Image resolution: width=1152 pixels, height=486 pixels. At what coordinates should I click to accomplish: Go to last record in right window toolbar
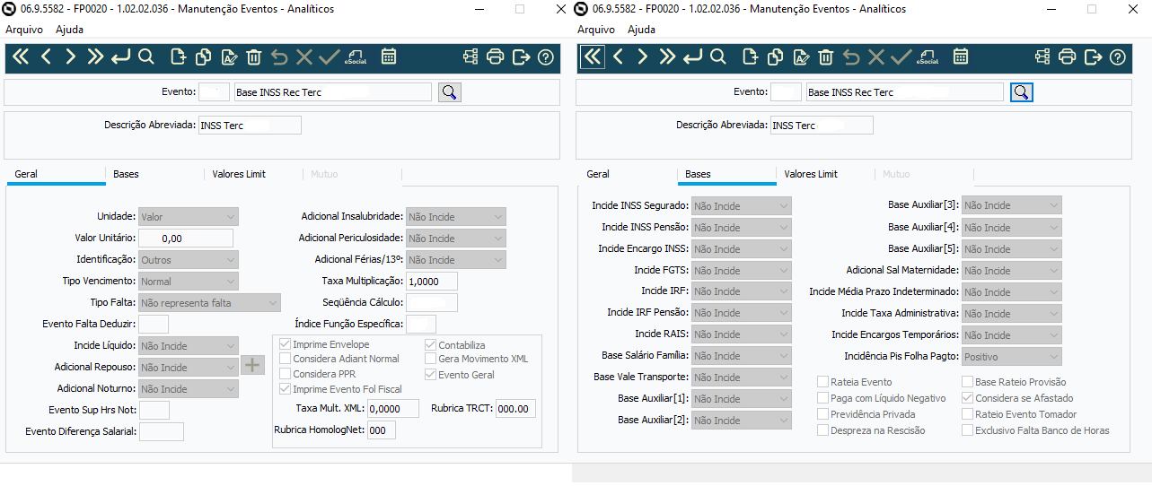coord(667,57)
